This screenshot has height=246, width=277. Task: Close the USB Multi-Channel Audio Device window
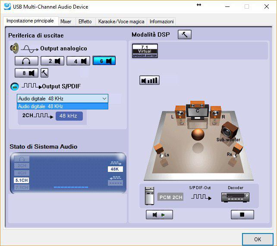point(267,6)
